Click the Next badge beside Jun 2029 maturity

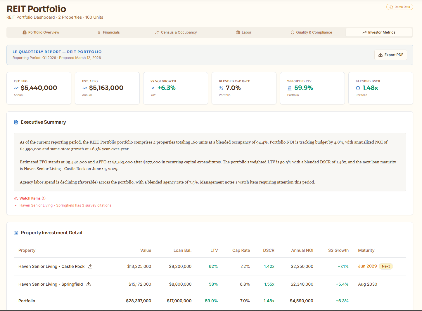pos(386,266)
